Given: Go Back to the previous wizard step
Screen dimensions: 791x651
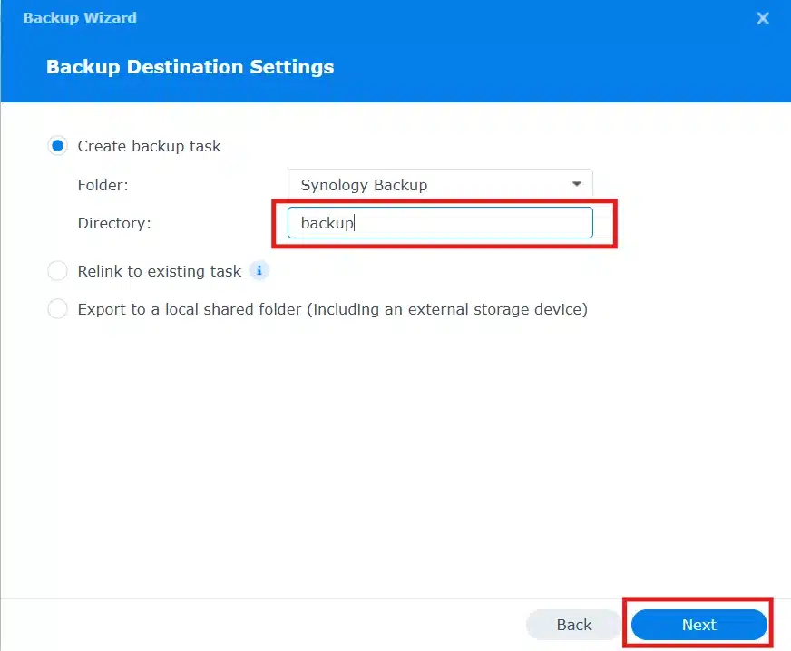Looking at the screenshot, I should (x=572, y=625).
